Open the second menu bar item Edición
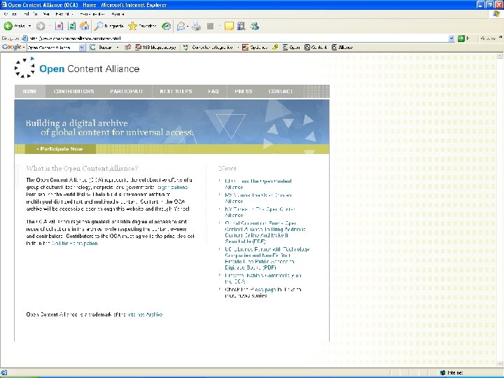The width and height of the screenshot is (504, 378). [x=30, y=14]
